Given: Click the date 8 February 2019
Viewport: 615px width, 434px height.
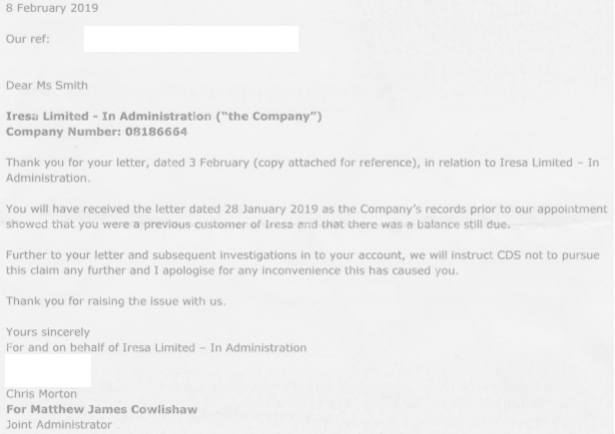Looking at the screenshot, I should (52, 8).
